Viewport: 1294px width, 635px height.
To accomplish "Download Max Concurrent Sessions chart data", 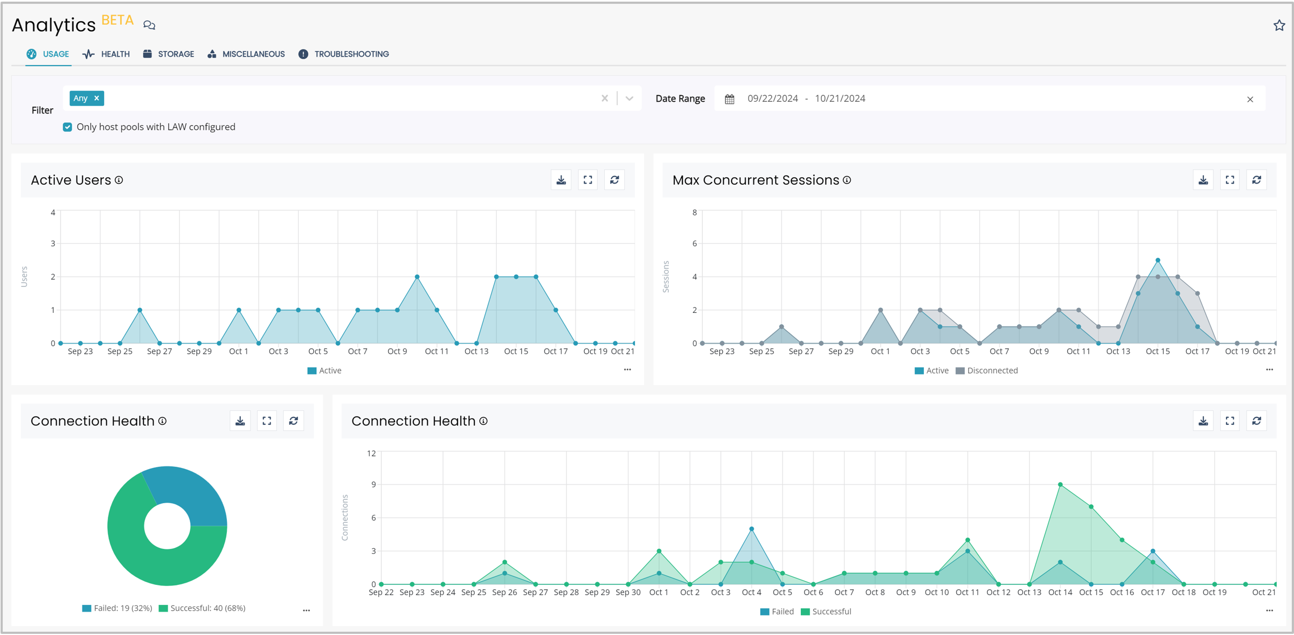I will click(1203, 180).
